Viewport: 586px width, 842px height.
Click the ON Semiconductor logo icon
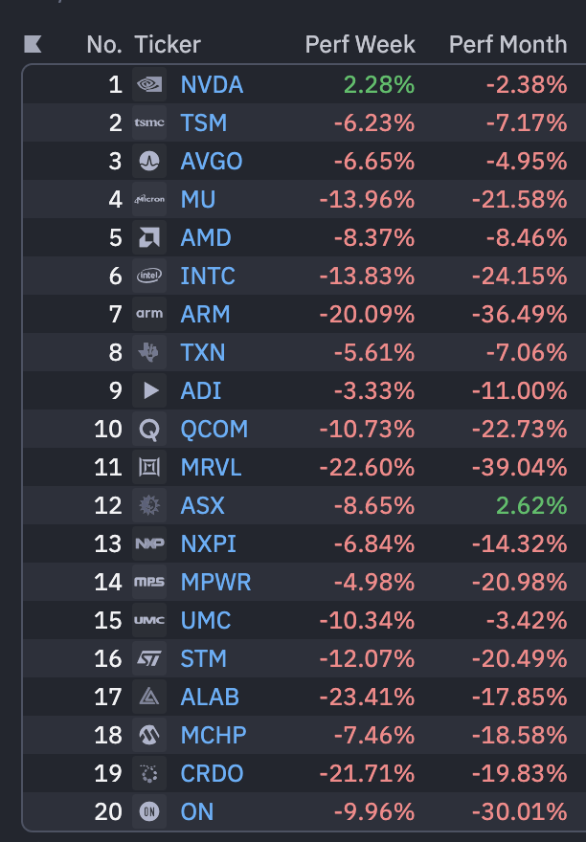[x=149, y=811]
